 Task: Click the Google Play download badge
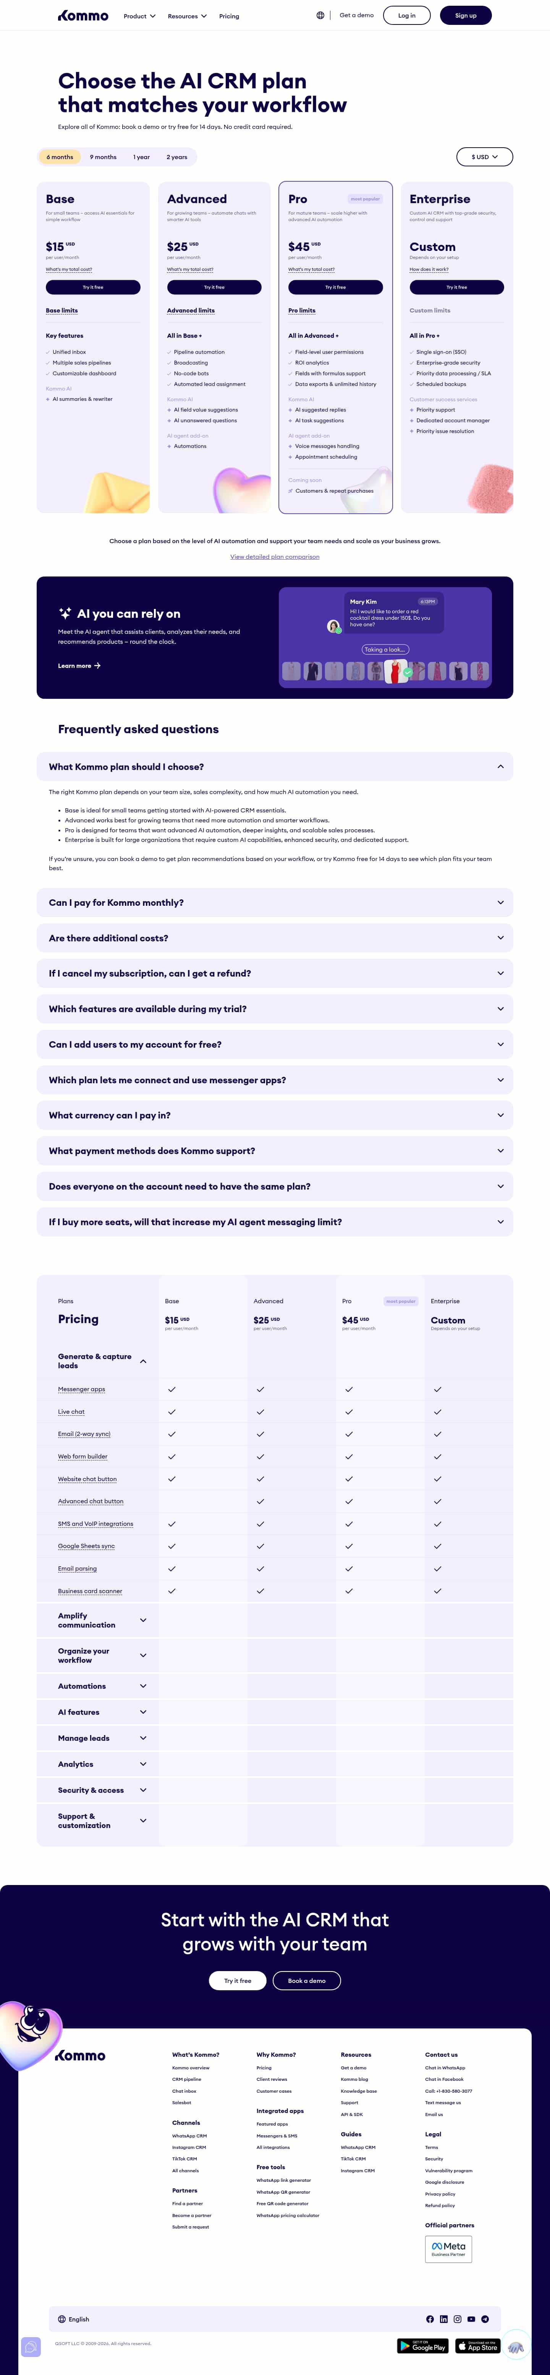click(422, 2346)
